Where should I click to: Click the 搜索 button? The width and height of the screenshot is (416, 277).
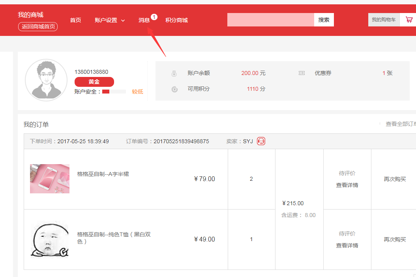pyautogui.click(x=324, y=20)
